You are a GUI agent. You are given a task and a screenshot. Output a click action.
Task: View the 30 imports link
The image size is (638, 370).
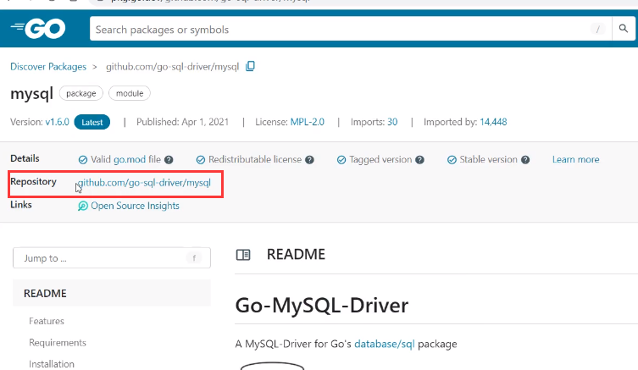coord(392,122)
